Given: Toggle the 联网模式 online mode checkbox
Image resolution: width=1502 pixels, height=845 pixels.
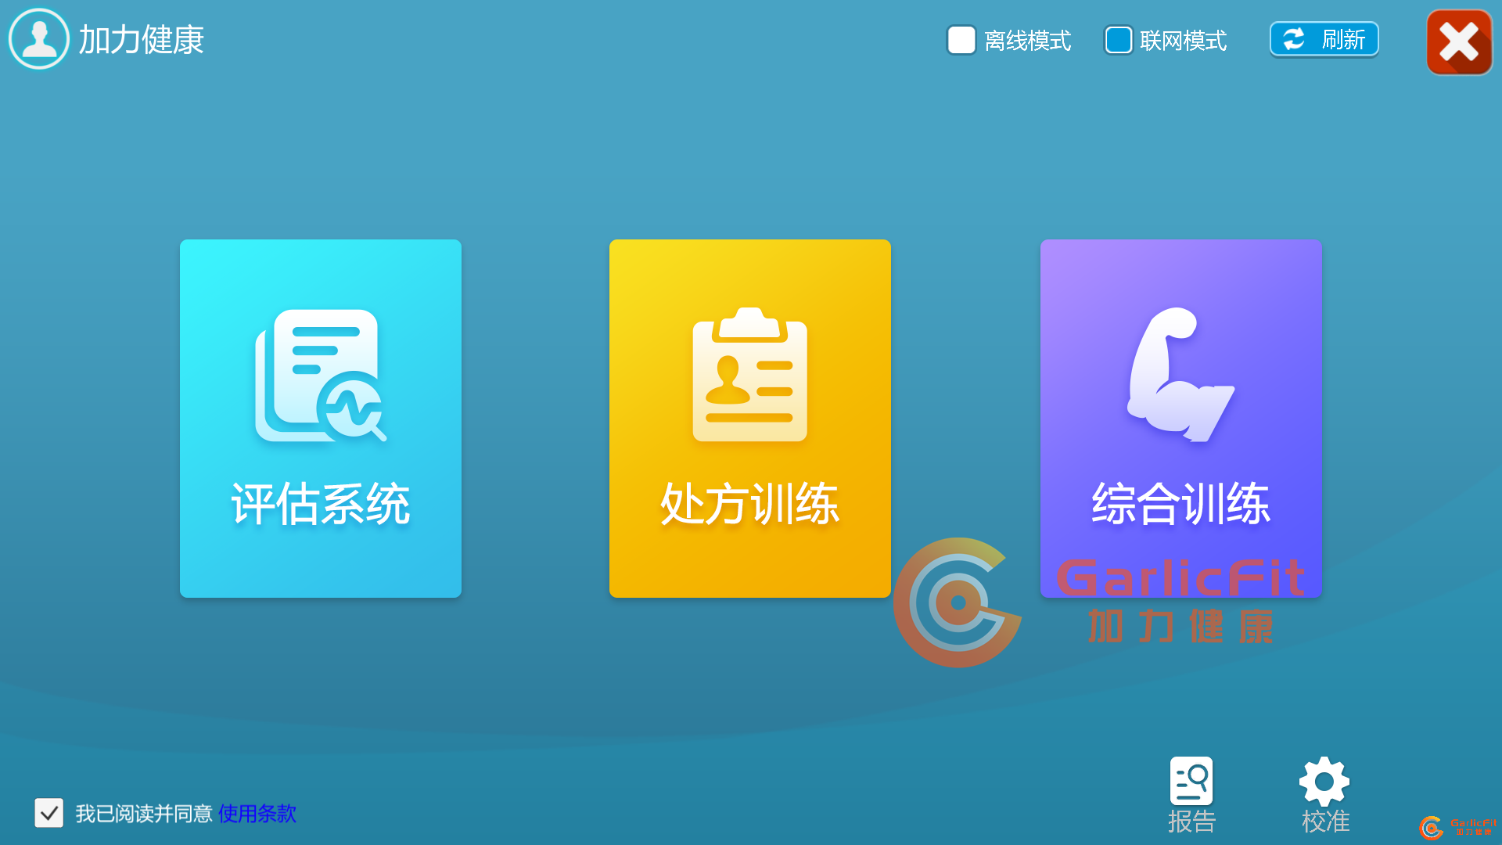Looking at the screenshot, I should coord(1118,40).
